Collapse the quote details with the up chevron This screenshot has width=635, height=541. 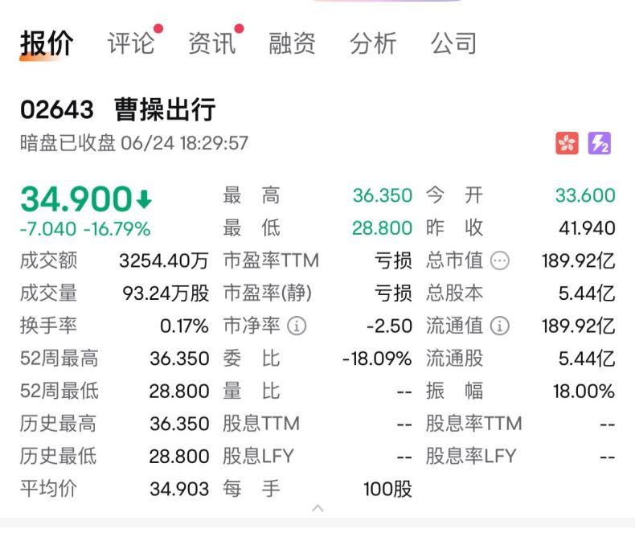pyautogui.click(x=318, y=508)
